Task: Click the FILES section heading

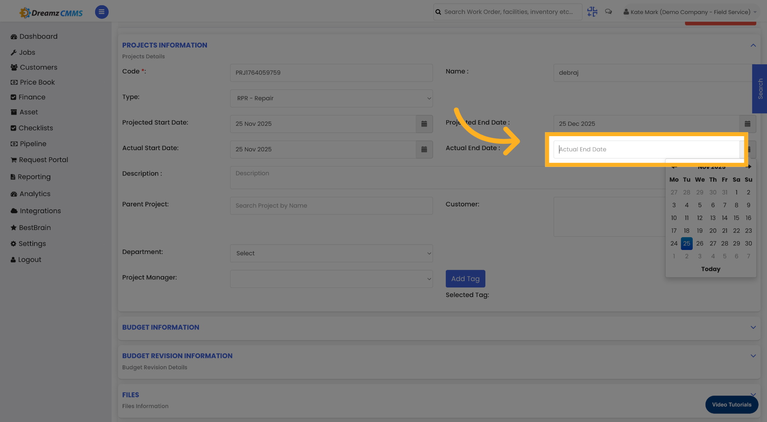Action: (x=131, y=395)
